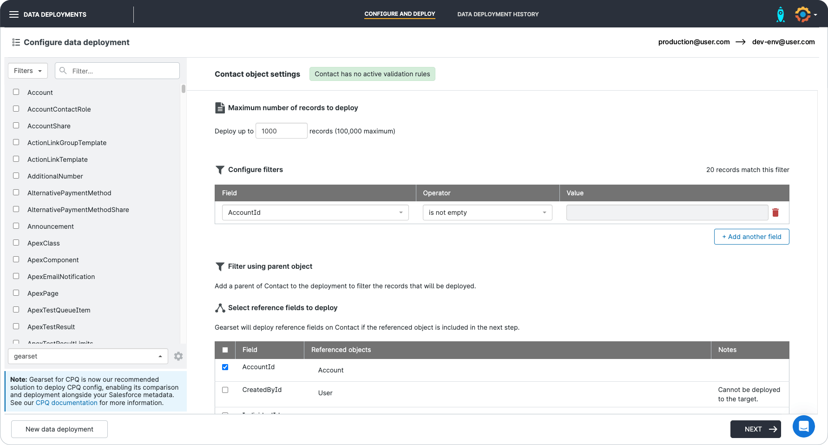Edit the maximum records value of 1000
Viewport: 828px width, 445px height.
click(281, 131)
